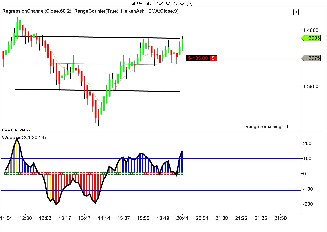
Task: Click the Range remaining = 6 text
Action: (x=267, y=126)
